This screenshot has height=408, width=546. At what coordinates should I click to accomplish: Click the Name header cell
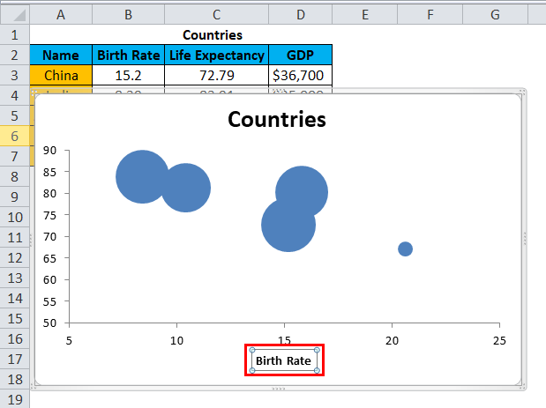[x=61, y=55]
